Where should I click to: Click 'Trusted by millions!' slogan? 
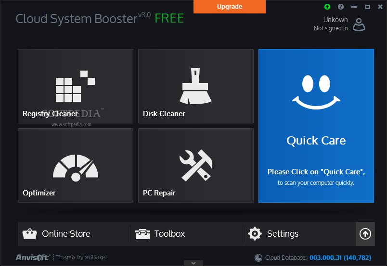point(82,257)
